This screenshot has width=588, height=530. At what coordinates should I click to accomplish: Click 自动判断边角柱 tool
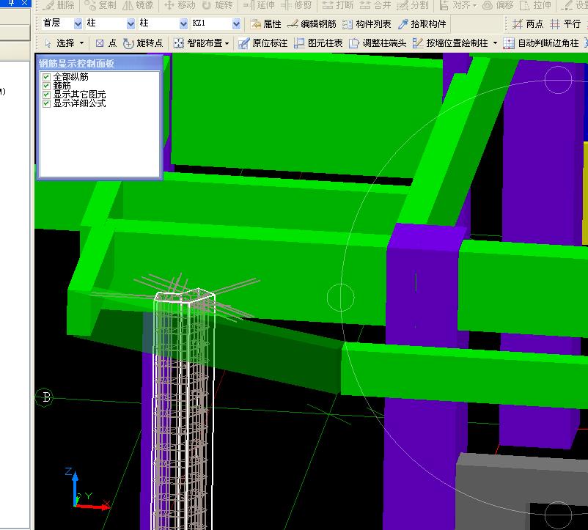click(541, 43)
